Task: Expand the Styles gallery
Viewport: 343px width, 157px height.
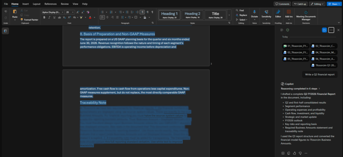Action: 229,15
